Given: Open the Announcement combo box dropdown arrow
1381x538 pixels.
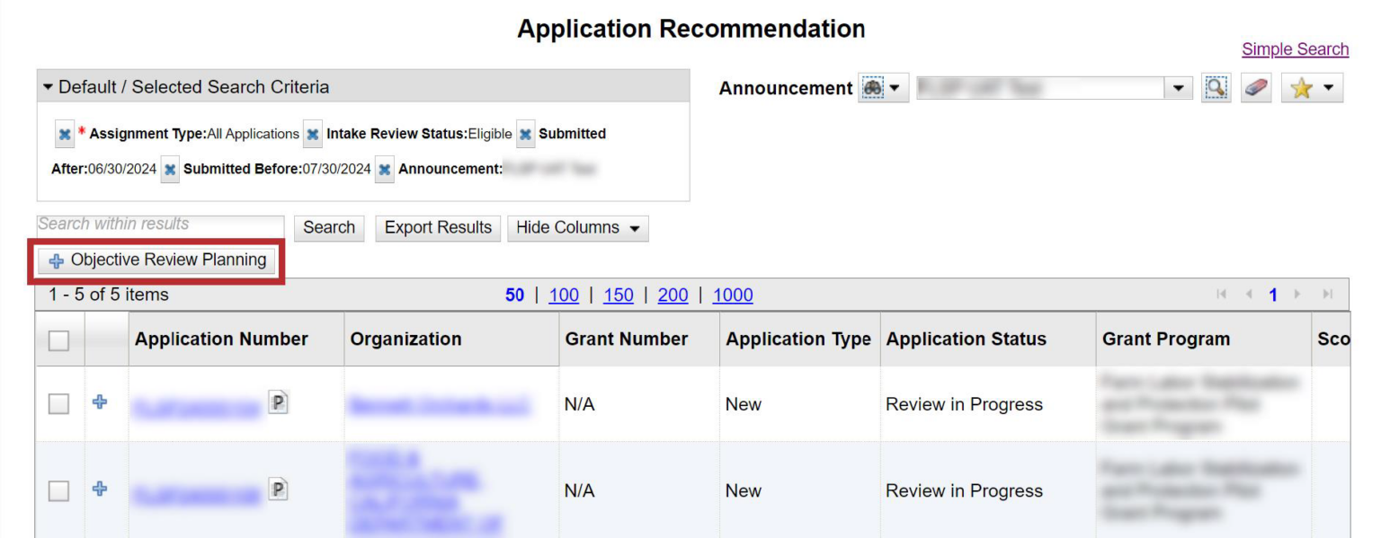Looking at the screenshot, I should pos(1178,88).
